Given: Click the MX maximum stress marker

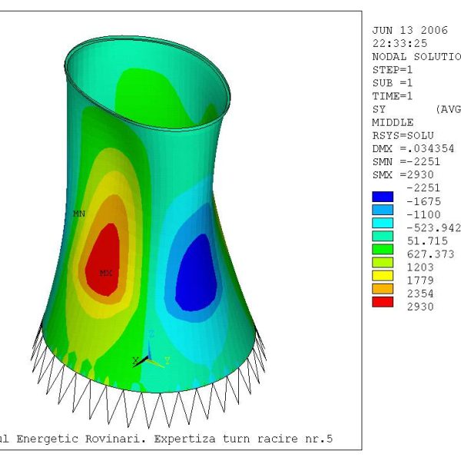Looking at the screenshot, I should click(x=105, y=273).
